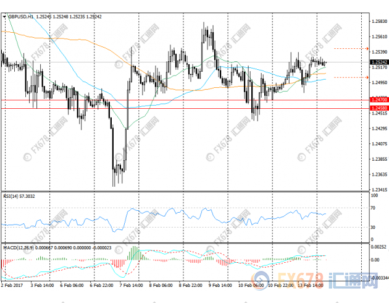
Task: Select the red horizontal line at 1.24700
Action: click(x=185, y=100)
